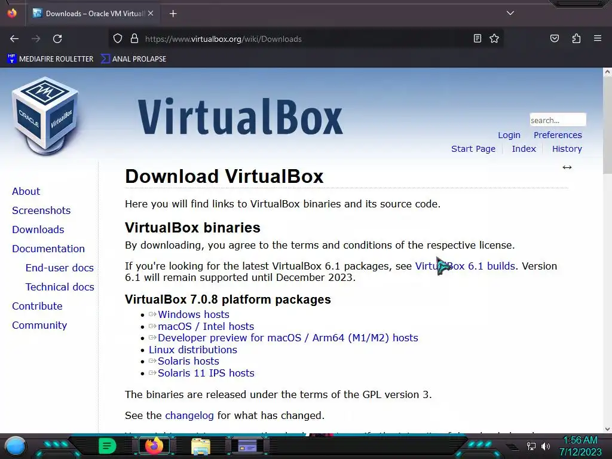The width and height of the screenshot is (612, 459).
Task: Open Screenshots in sidebar
Action: pyautogui.click(x=41, y=210)
